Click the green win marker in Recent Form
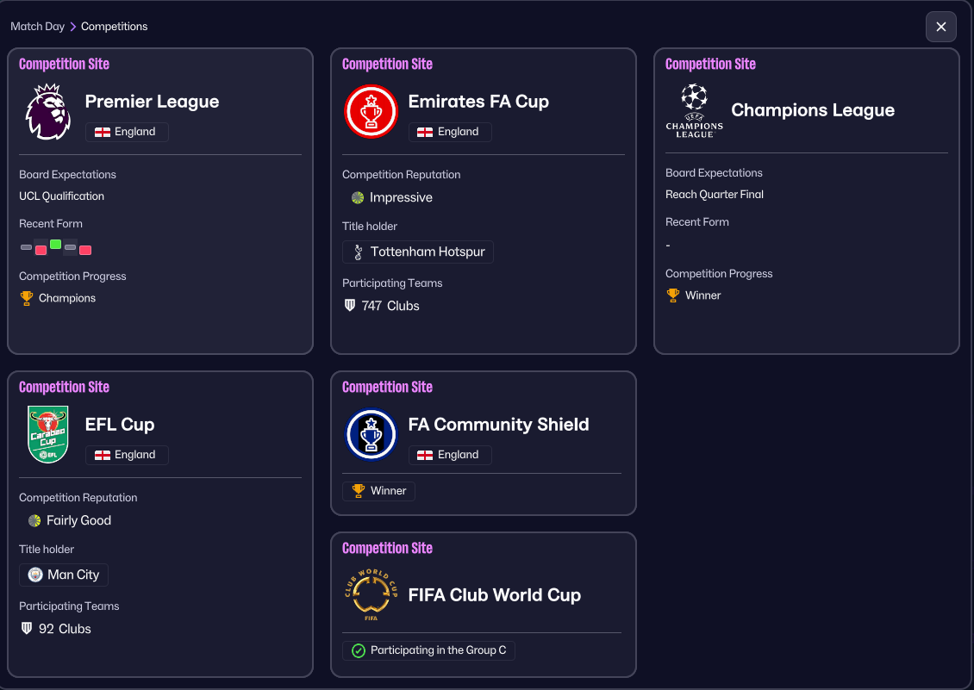This screenshot has width=974, height=690. tap(56, 244)
